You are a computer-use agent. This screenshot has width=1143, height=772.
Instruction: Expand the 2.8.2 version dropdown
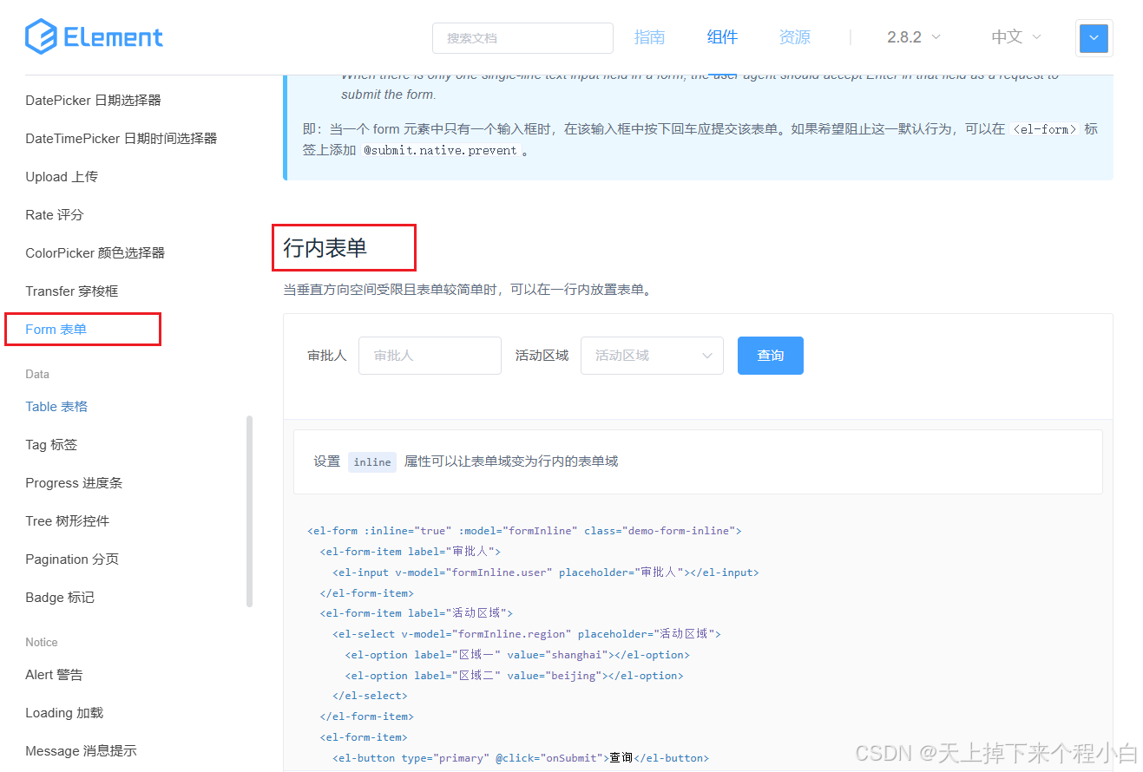[913, 37]
